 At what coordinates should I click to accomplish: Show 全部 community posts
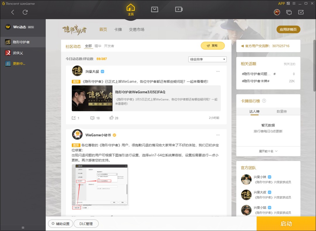click(x=88, y=46)
